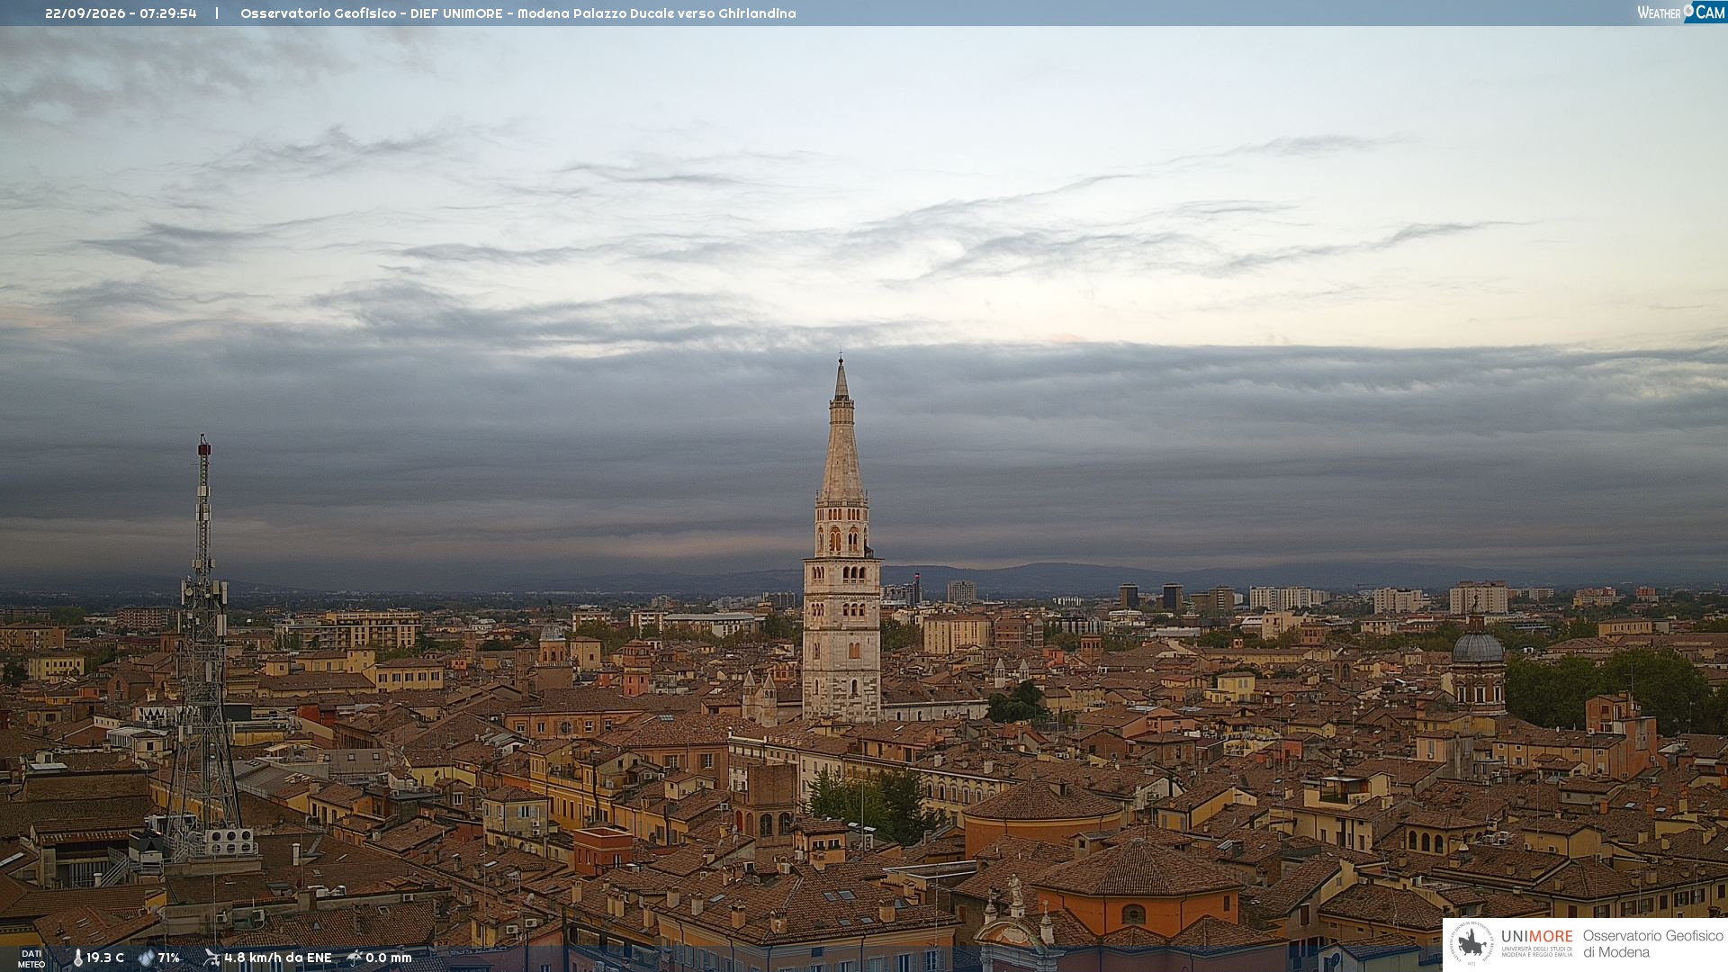Click the camera lens in WeatherCam logo
The image size is (1728, 972).
pyautogui.click(x=1688, y=10)
